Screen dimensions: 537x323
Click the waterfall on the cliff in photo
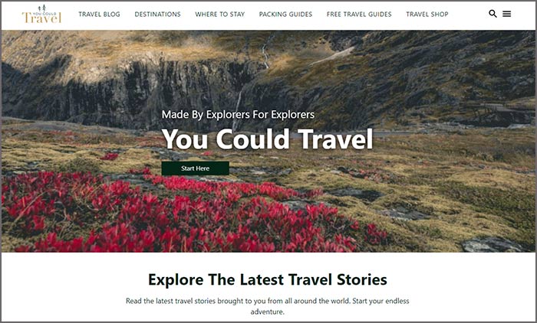pyautogui.click(x=265, y=54)
